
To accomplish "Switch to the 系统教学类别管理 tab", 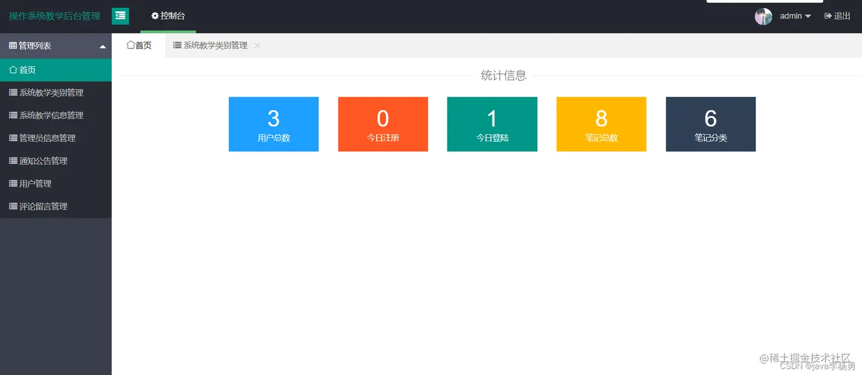I will click(215, 46).
